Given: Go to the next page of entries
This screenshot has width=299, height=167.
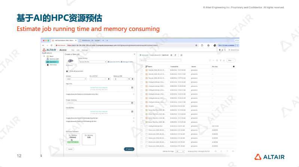Looking at the screenshot, I should pos(227,151).
